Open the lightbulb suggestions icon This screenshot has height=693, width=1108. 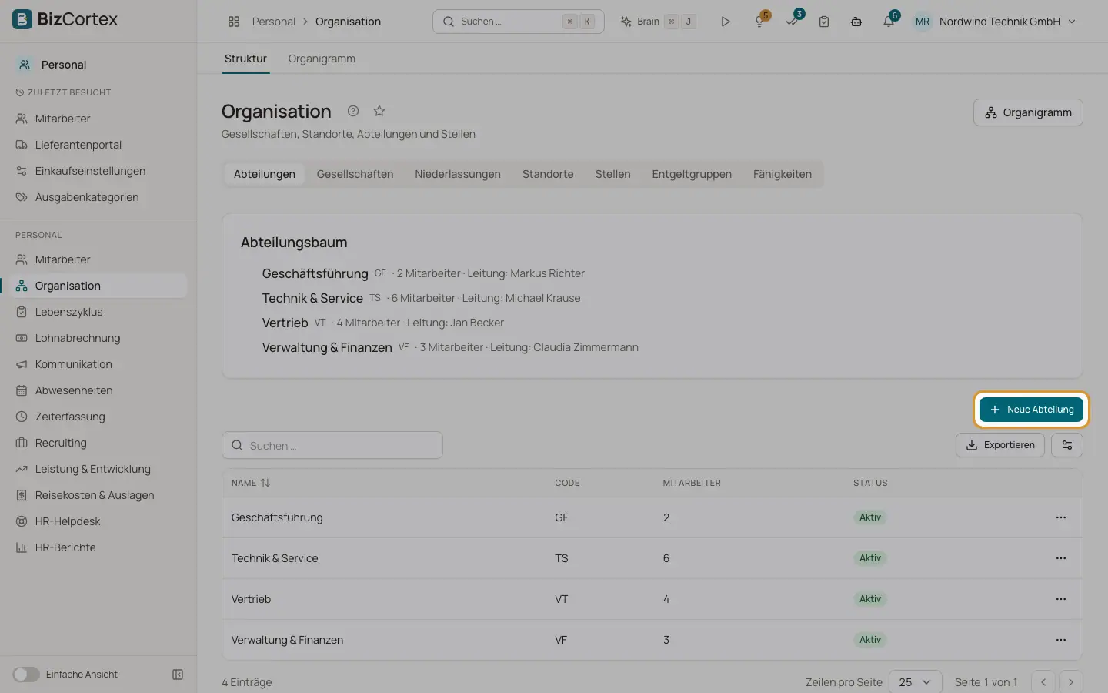759,22
